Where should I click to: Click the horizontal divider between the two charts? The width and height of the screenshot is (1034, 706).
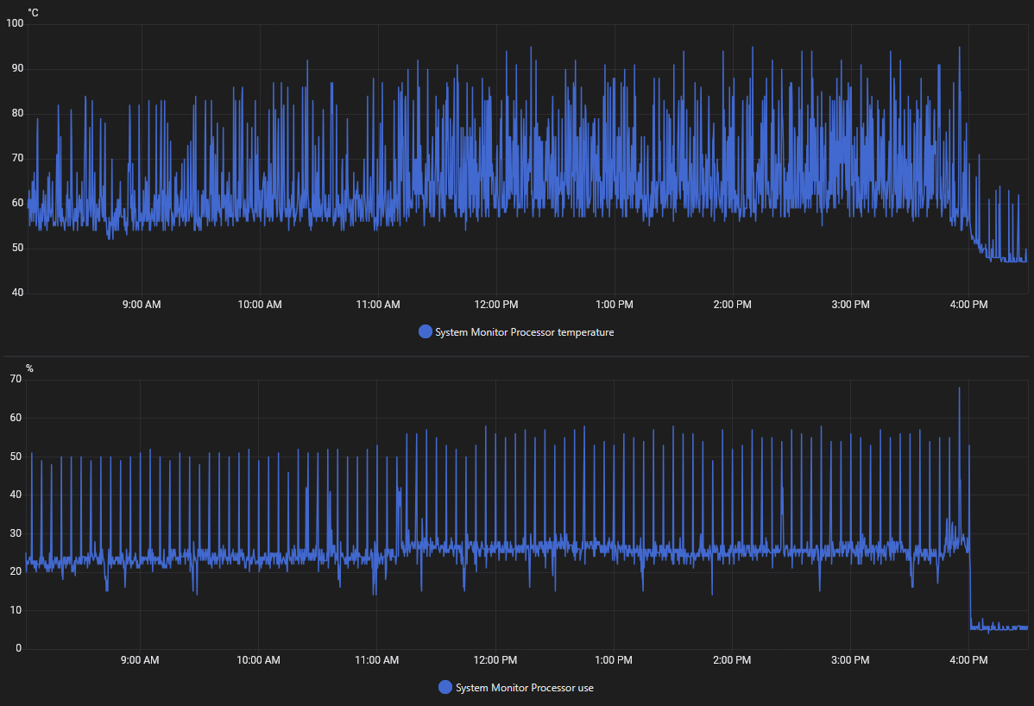point(516,356)
